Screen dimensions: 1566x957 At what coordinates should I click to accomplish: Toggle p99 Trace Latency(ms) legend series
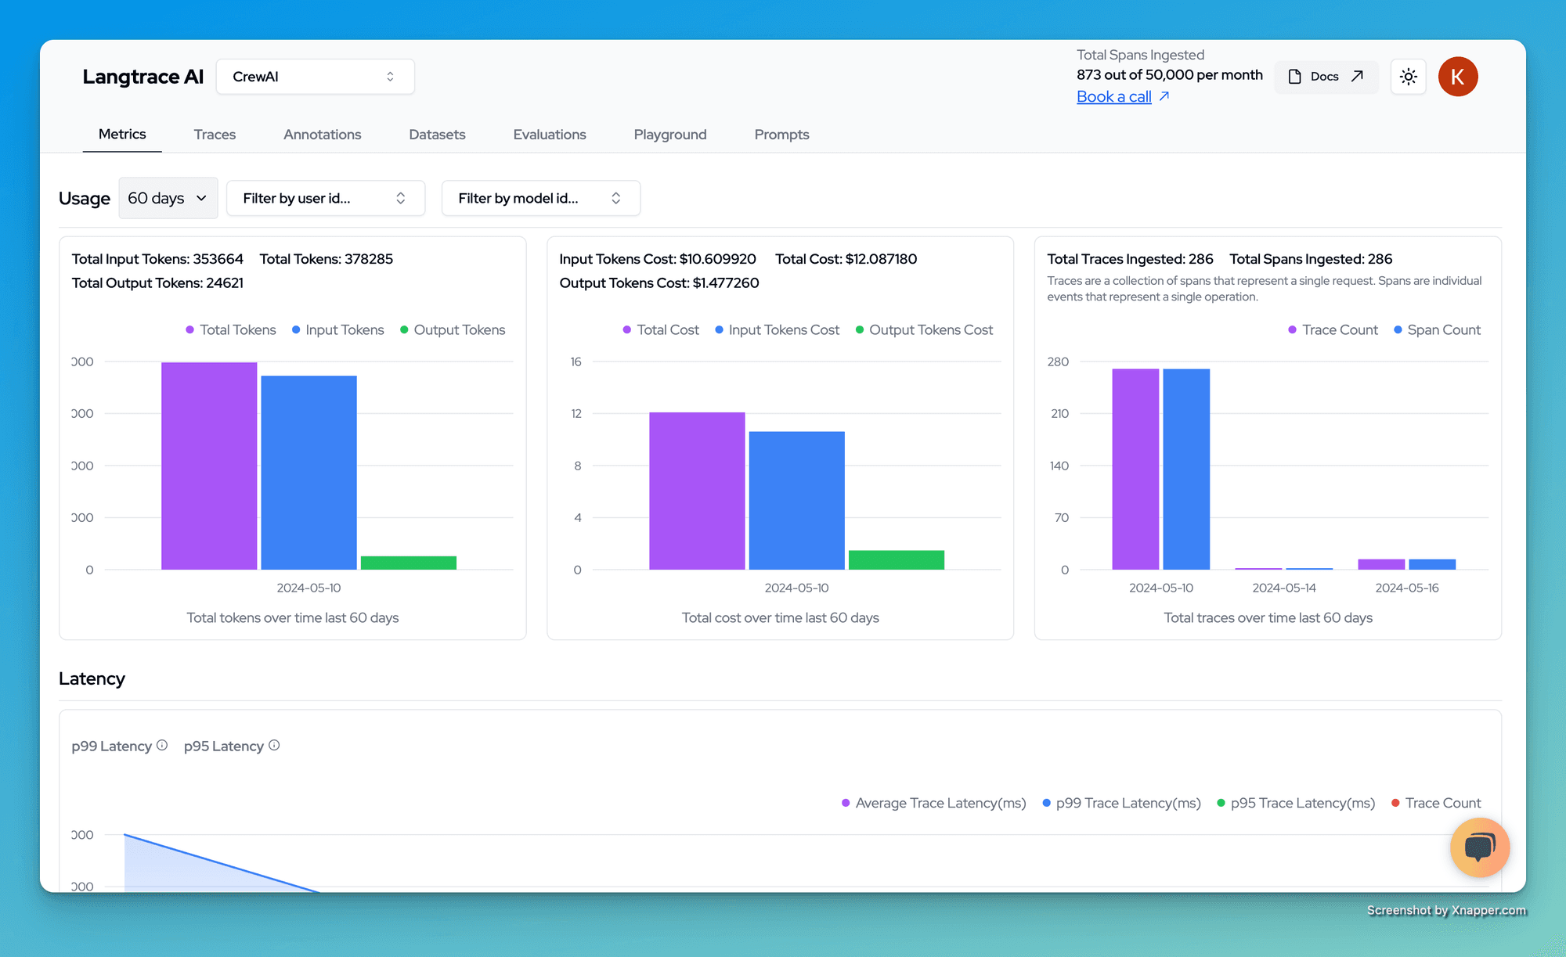point(1121,803)
